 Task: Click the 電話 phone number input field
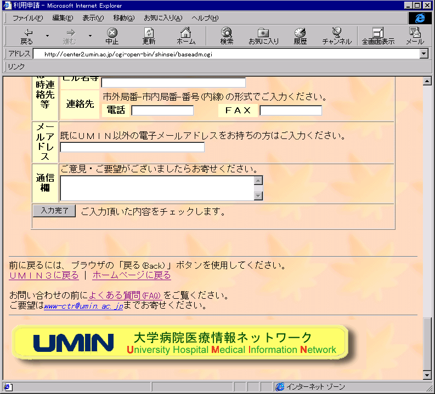point(162,111)
